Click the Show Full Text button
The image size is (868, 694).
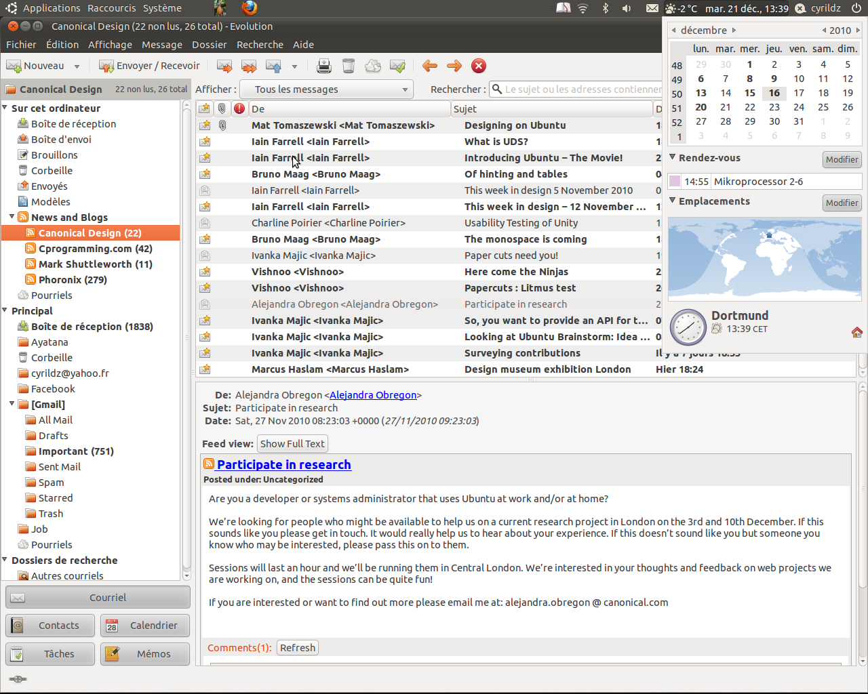[x=292, y=444]
